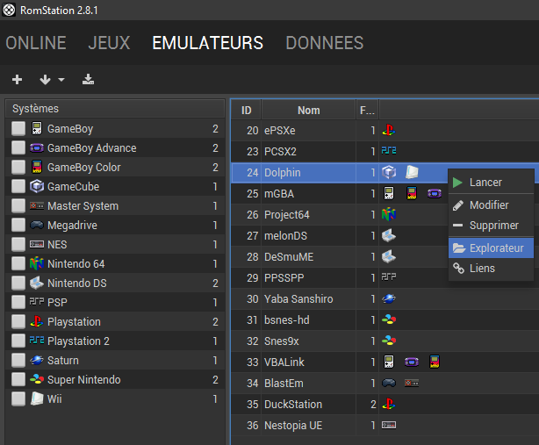The width and height of the screenshot is (539, 445).
Task: Tick the Playstation 2 checkbox
Action: click(x=18, y=341)
